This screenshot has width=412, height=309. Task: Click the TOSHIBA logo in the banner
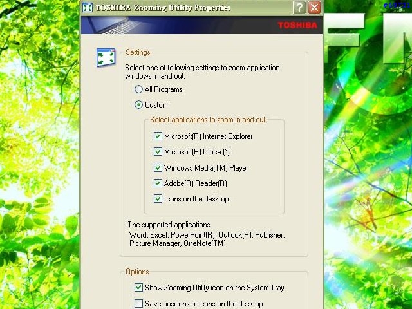[x=297, y=25]
